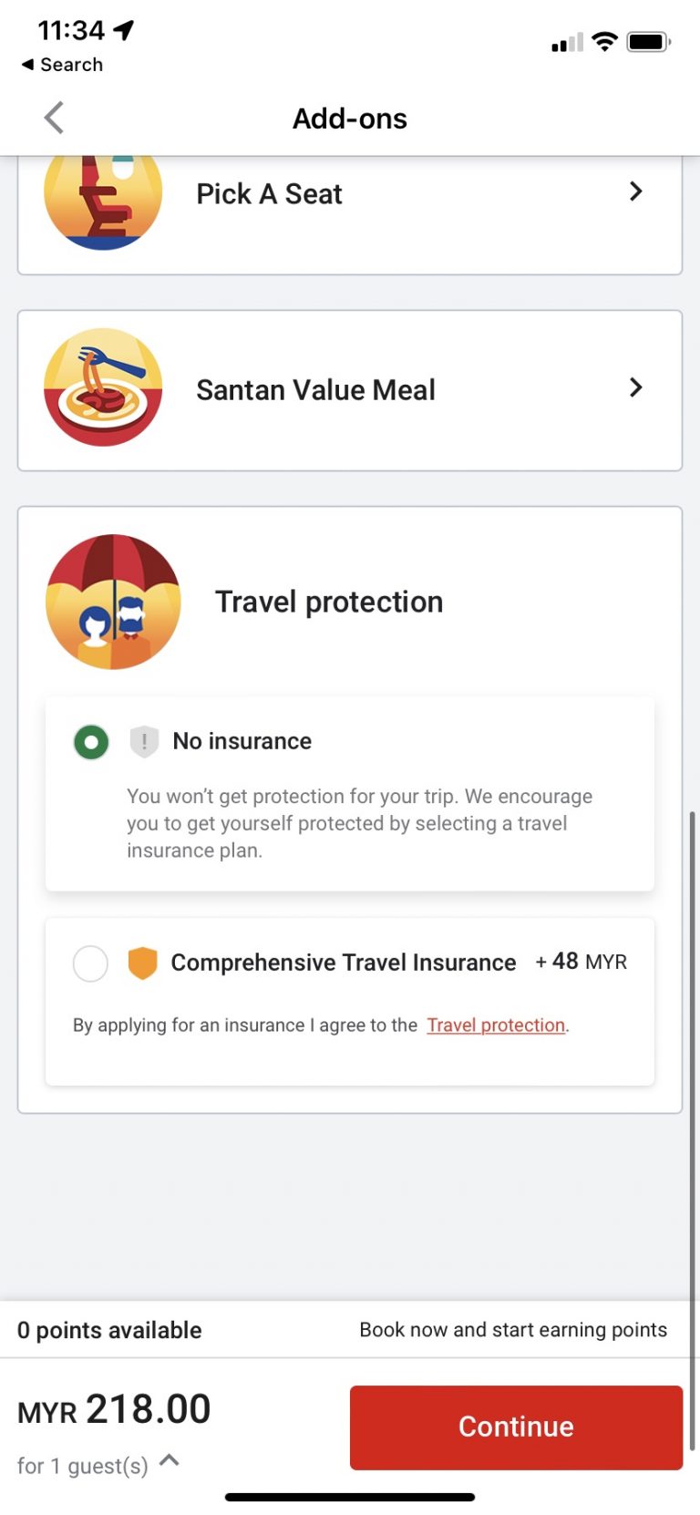Select Comprehensive Travel Insurance
This screenshot has height=1515, width=700.
[x=90, y=963]
